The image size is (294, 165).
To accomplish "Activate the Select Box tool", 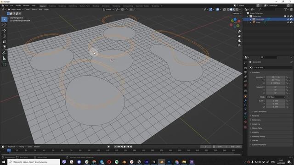I will point(4,19).
